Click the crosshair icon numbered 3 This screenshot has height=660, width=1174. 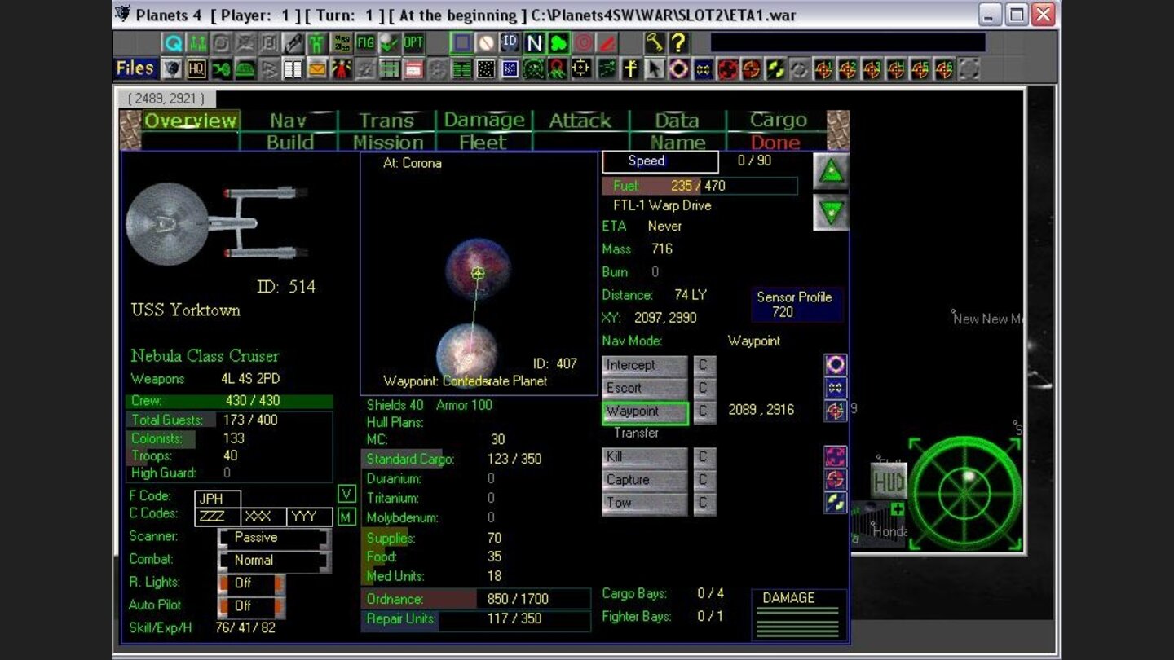872,68
